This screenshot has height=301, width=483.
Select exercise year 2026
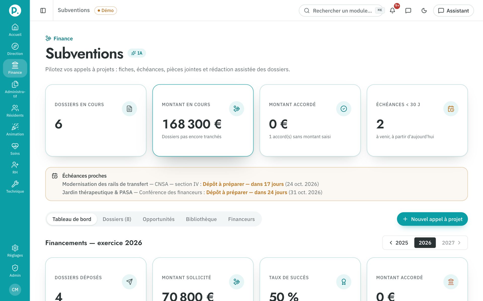pyautogui.click(x=425, y=243)
